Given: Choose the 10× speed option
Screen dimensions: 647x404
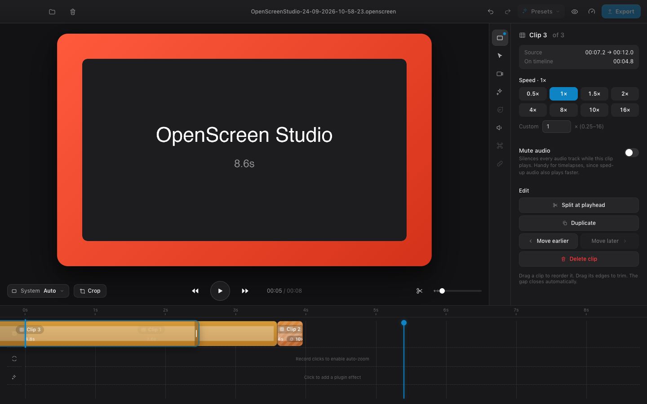Looking at the screenshot, I should [594, 110].
